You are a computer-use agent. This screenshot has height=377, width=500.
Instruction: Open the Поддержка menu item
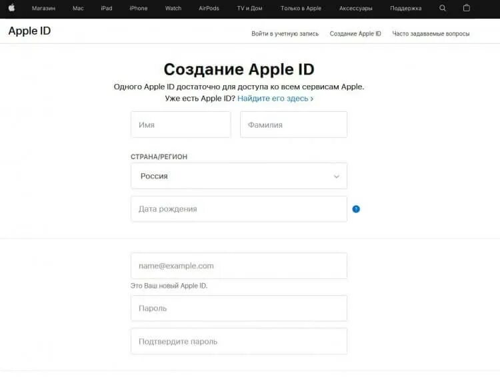[x=405, y=8]
